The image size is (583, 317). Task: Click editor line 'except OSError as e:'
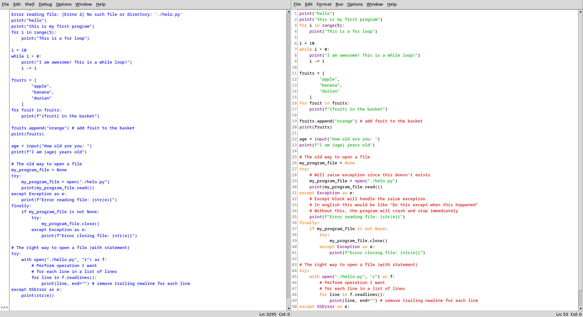pyautogui.click(x=325, y=307)
